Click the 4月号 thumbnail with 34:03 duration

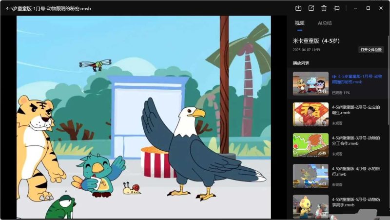[311, 176]
